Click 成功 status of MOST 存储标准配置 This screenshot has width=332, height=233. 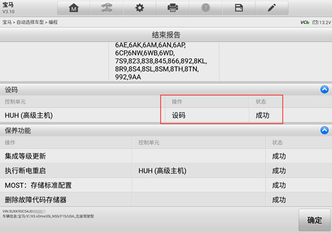(279, 186)
